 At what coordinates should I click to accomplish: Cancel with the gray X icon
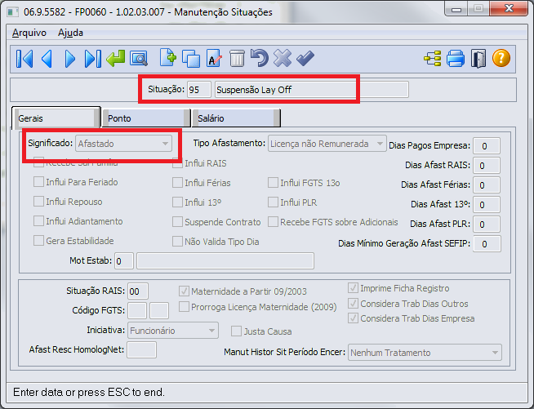283,58
